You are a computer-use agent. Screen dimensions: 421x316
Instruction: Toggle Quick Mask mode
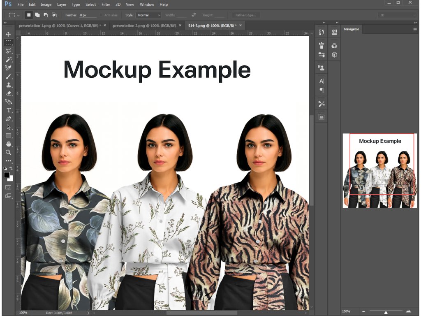point(8,187)
